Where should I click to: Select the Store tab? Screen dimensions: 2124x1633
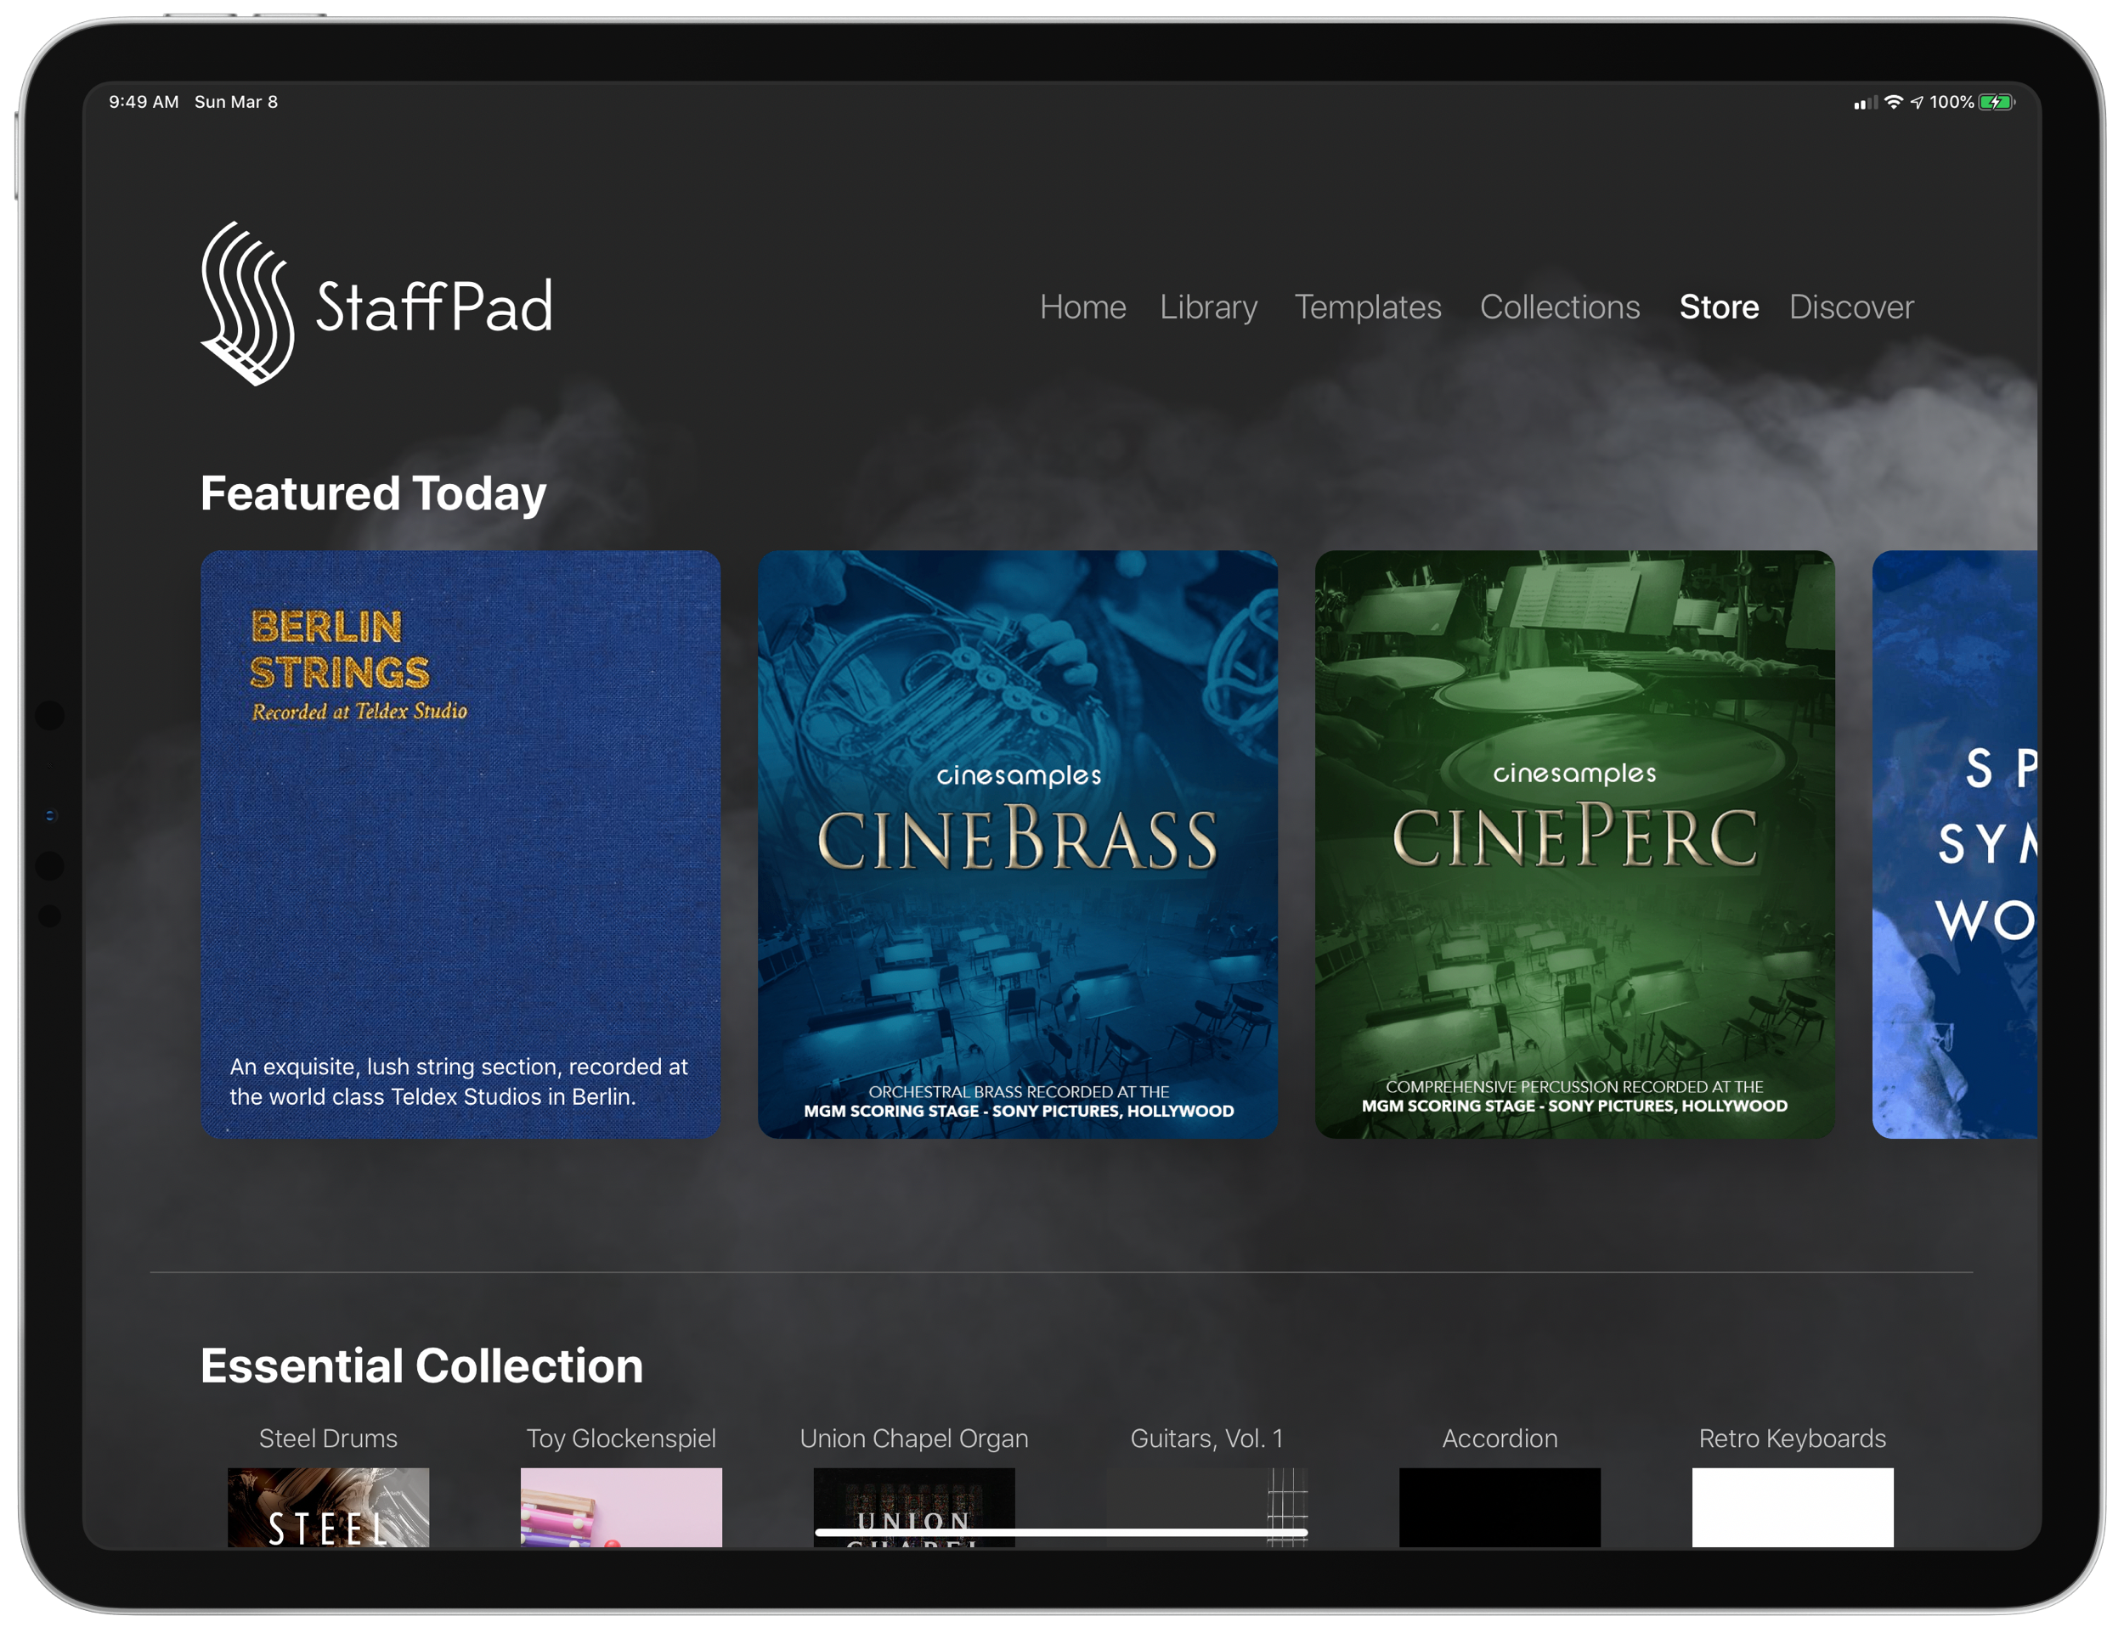(x=1719, y=307)
